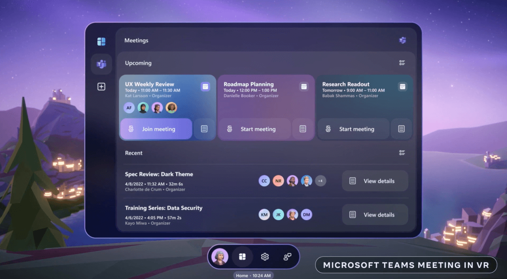The width and height of the screenshot is (507, 279).
Task: Start the Roadmap Planning meeting
Action: pyautogui.click(x=255, y=129)
